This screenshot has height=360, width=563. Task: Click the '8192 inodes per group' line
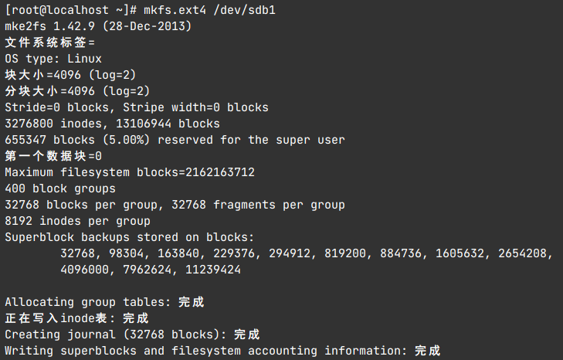pyautogui.click(x=77, y=221)
